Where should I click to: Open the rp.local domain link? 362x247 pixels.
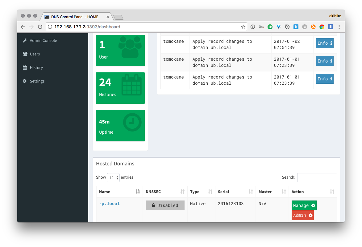[109, 204]
